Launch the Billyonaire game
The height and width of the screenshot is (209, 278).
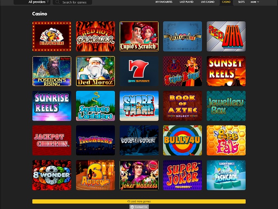(x=52, y=36)
